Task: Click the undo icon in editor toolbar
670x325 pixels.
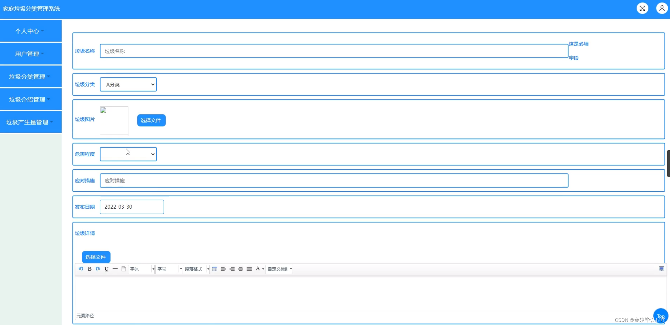Action: tap(81, 269)
